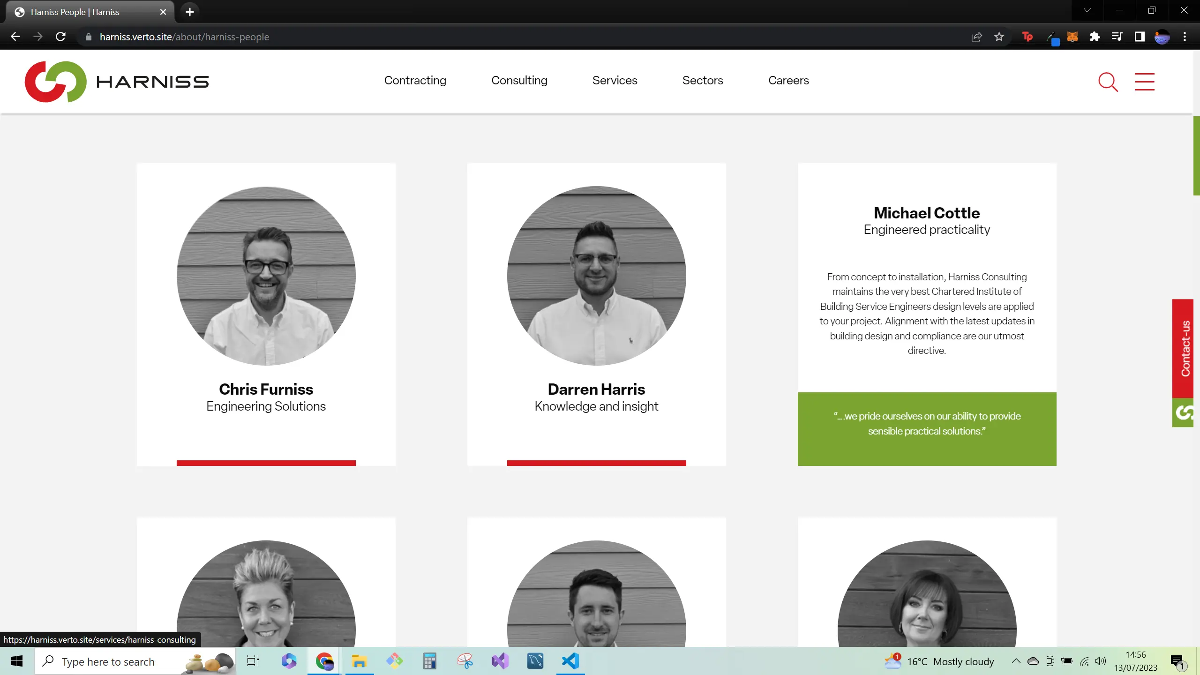The image size is (1200, 675).
Task: Toggle the speaker volume in system tray
Action: [x=1100, y=661]
